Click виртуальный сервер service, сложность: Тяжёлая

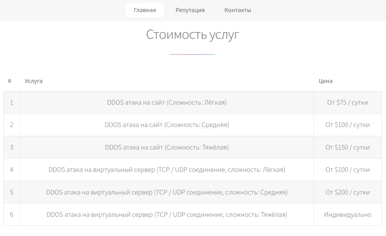tap(167, 215)
